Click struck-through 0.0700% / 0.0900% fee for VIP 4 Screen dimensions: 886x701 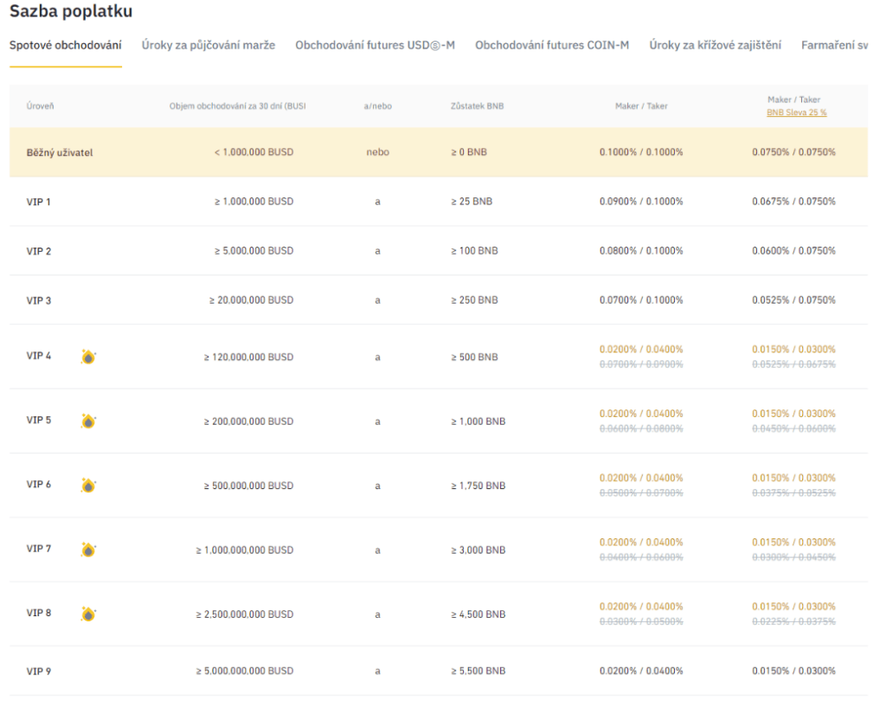click(641, 364)
